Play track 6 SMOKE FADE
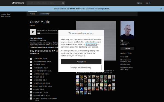This screenshot has width=164, height=102. coord(31,74)
